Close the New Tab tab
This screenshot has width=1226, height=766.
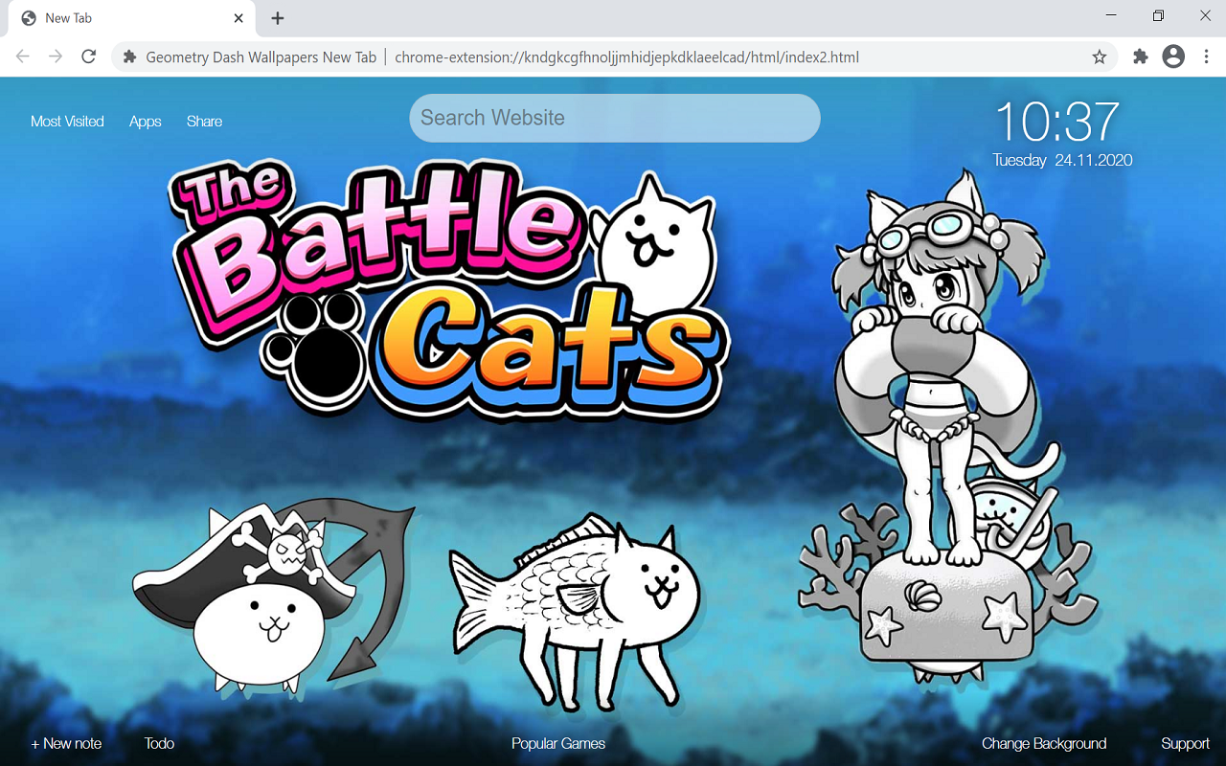238,18
